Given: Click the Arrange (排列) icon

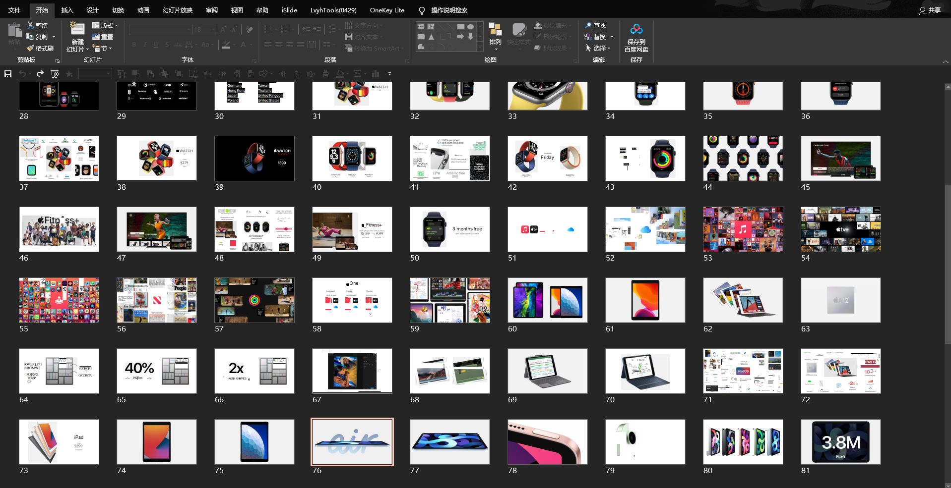Looking at the screenshot, I should (x=495, y=30).
